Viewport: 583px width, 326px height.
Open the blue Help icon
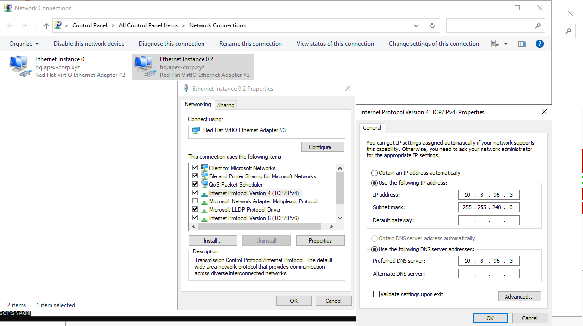click(x=539, y=44)
